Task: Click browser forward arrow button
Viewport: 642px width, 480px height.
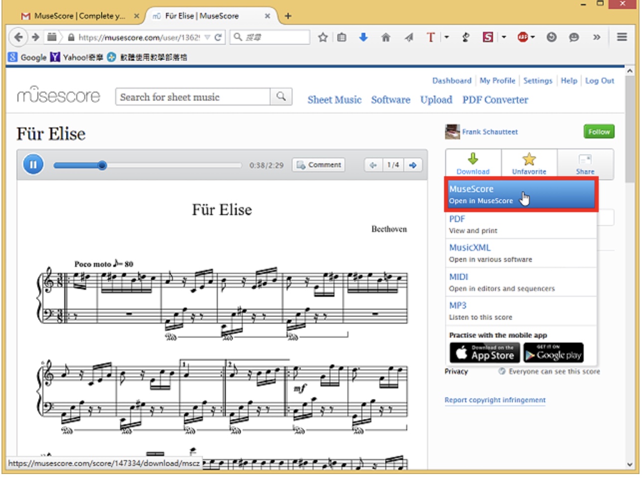Action: click(35, 37)
